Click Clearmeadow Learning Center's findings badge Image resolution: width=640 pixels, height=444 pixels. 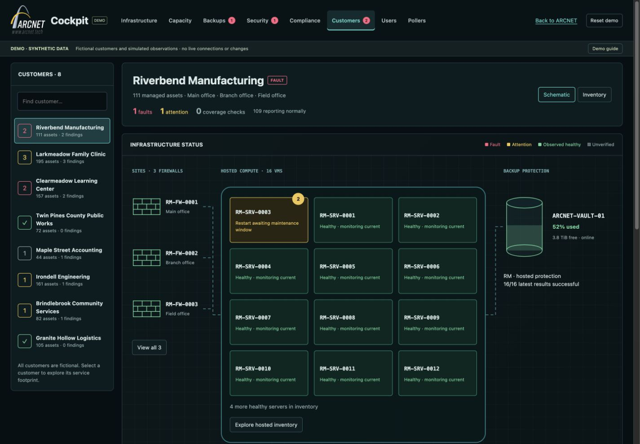click(25, 188)
